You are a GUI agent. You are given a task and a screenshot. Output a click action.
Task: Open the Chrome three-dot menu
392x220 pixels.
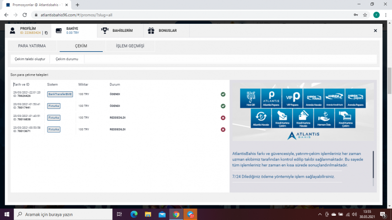click(386, 15)
